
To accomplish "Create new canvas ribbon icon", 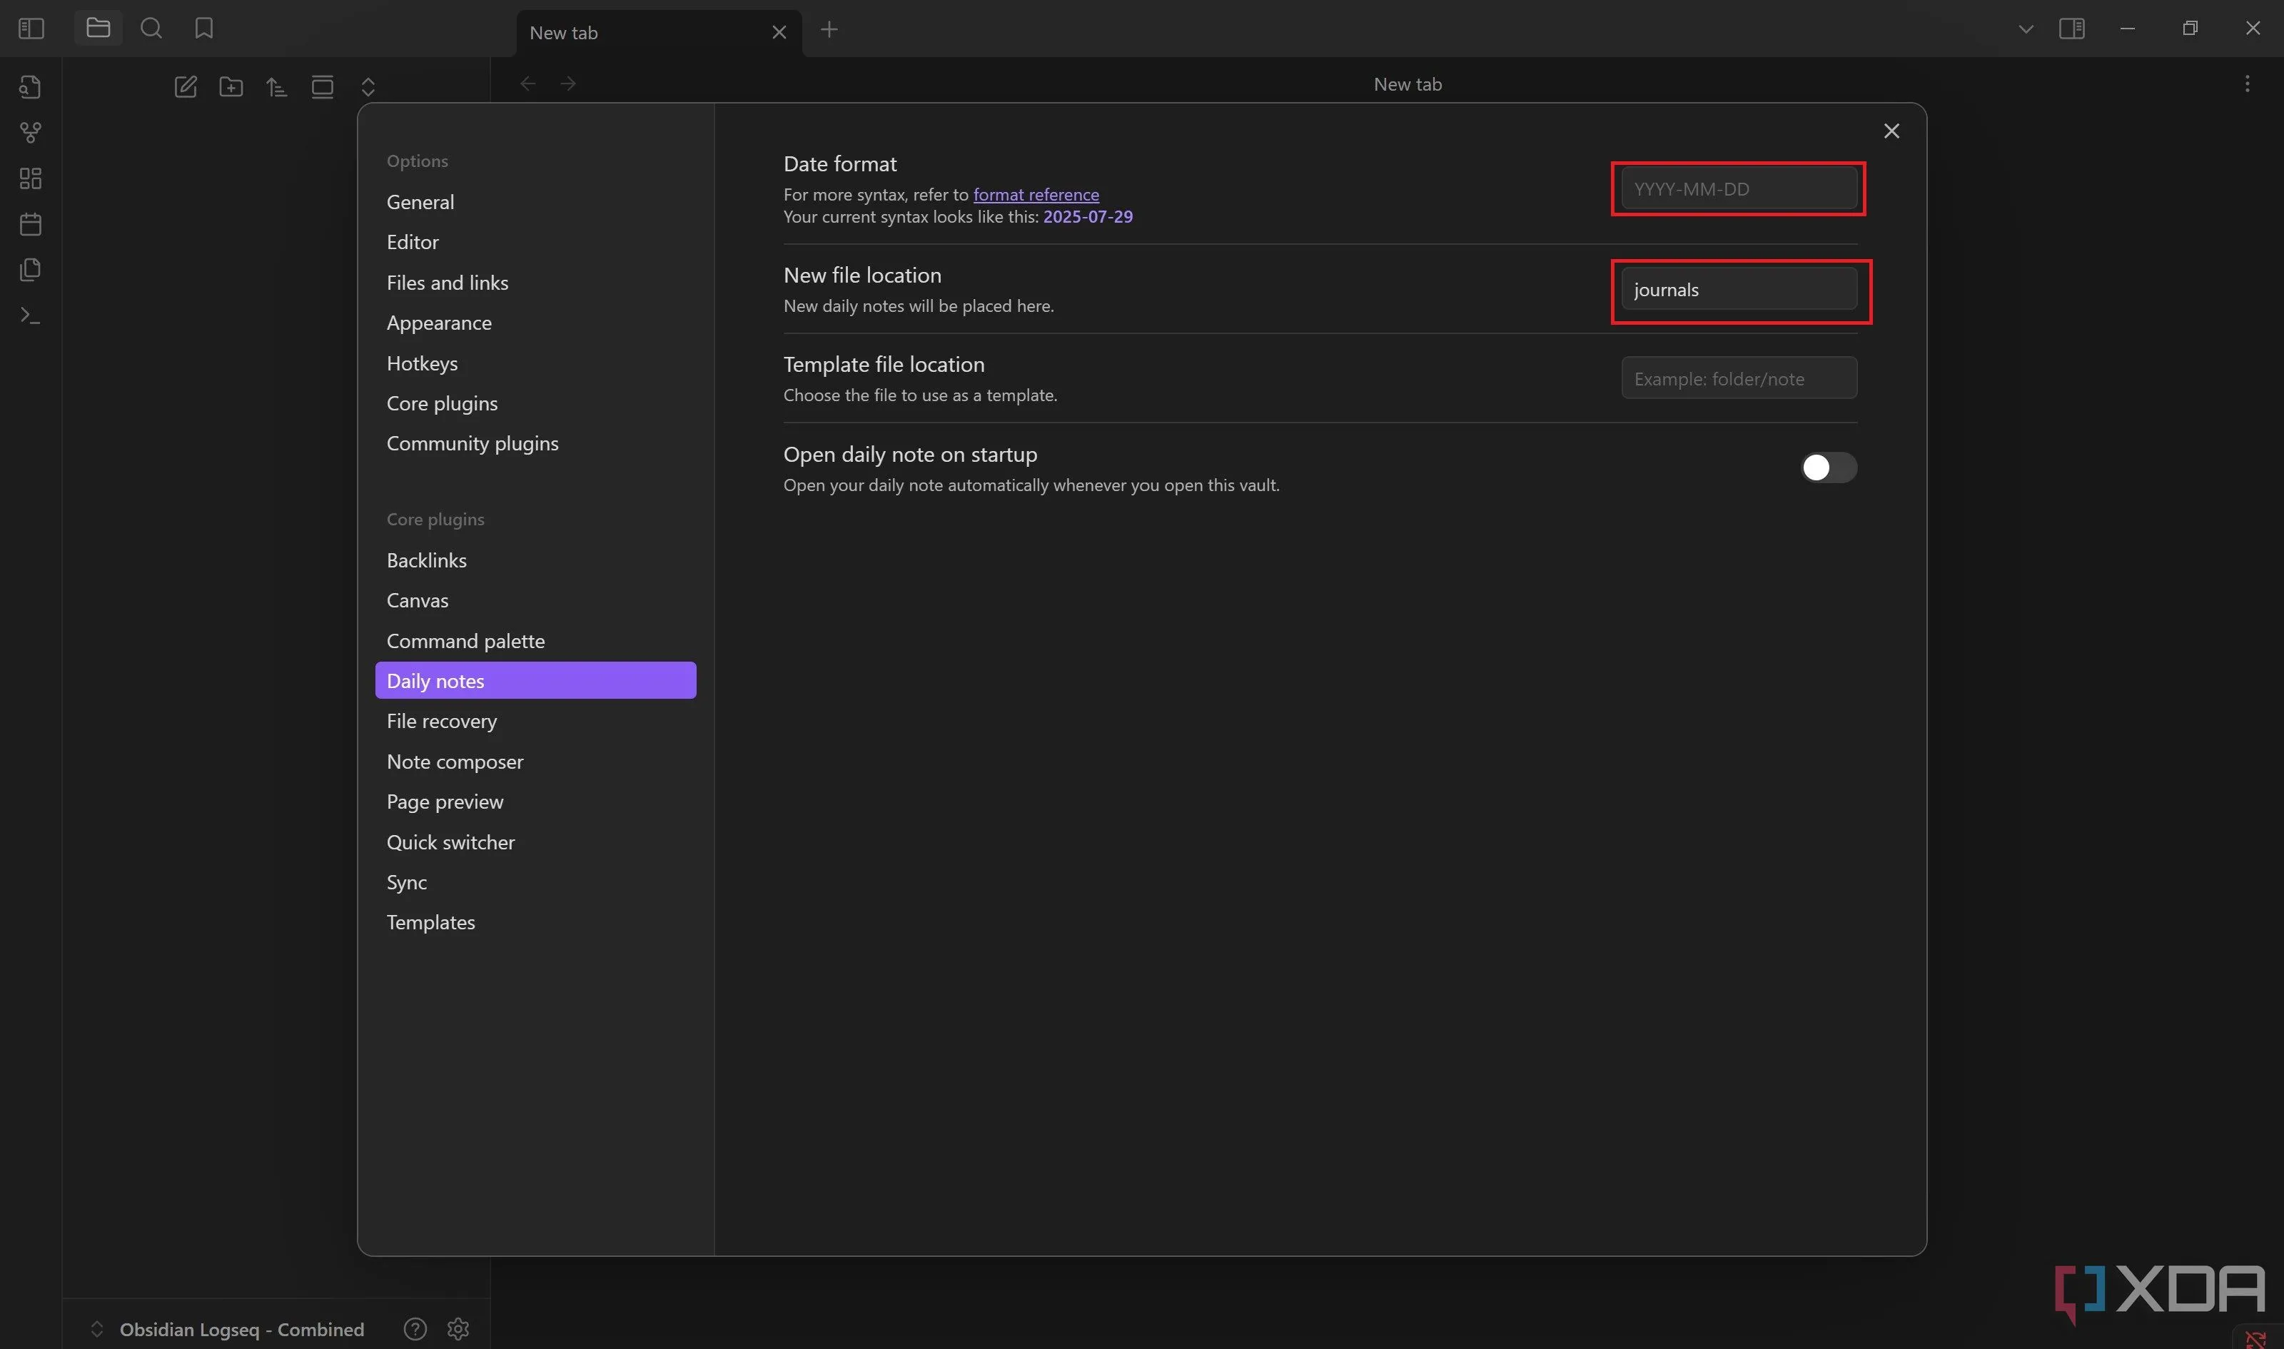I will coord(30,178).
